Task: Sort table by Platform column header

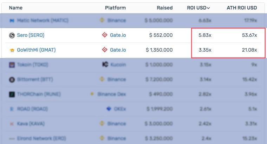Action: pos(115,8)
